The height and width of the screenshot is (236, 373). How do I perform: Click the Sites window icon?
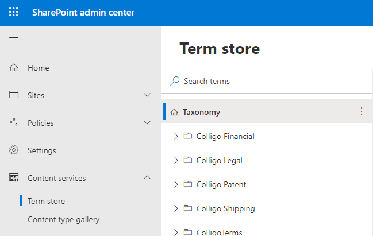(x=14, y=95)
